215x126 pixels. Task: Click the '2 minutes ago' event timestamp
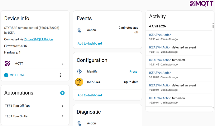coord(128,28)
